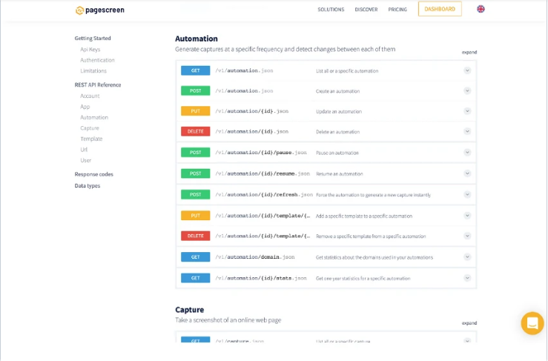The width and height of the screenshot is (548, 361).
Task: Click the /v1/automation/domain.json path
Action: click(255, 257)
